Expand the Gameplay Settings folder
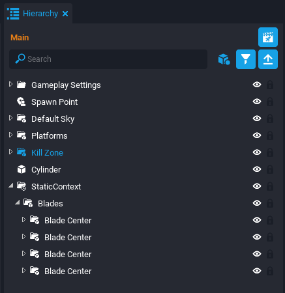Image resolution: width=285 pixels, height=293 pixels. click(10, 84)
